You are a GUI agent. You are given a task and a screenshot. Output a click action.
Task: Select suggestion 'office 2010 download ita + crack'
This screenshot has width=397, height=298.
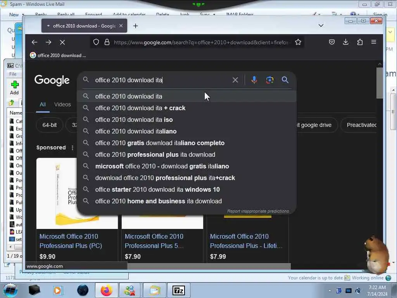click(186, 108)
